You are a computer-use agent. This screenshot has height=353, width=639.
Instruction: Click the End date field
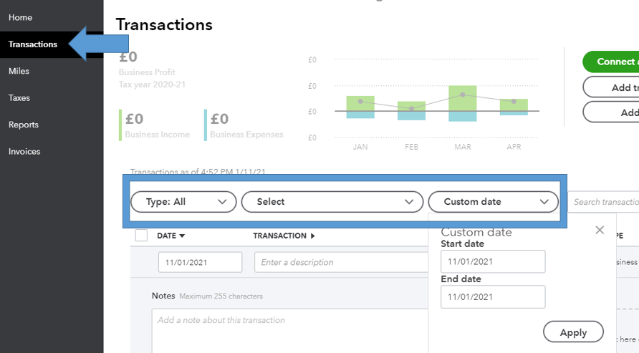[493, 296]
